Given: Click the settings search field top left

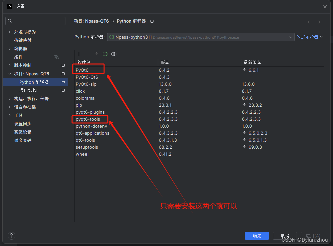Looking at the screenshot, I should point(35,21).
